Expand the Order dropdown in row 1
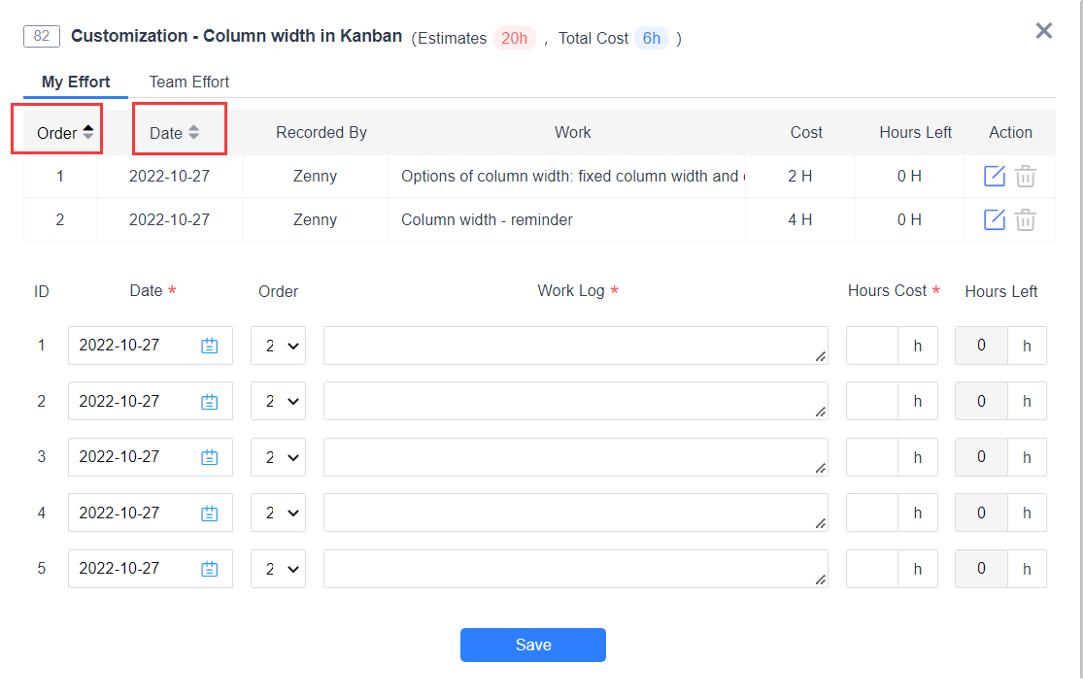The width and height of the screenshot is (1083, 695). 278,346
